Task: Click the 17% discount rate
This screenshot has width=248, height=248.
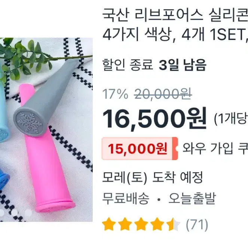Action: pos(115,94)
